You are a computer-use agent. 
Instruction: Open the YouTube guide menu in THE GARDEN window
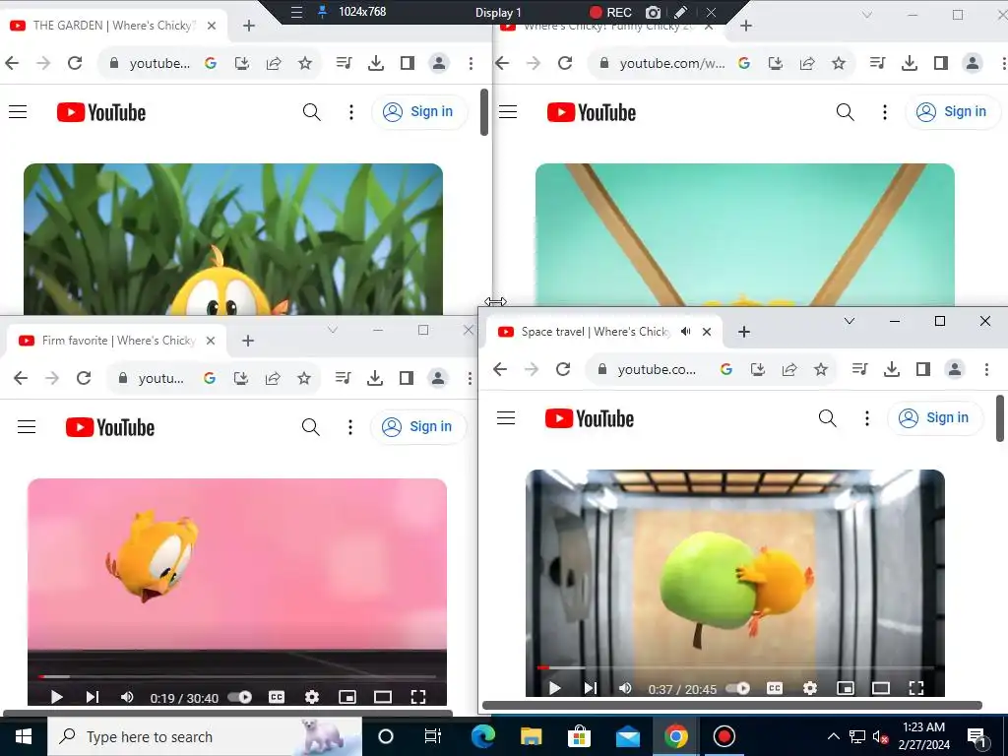18,112
